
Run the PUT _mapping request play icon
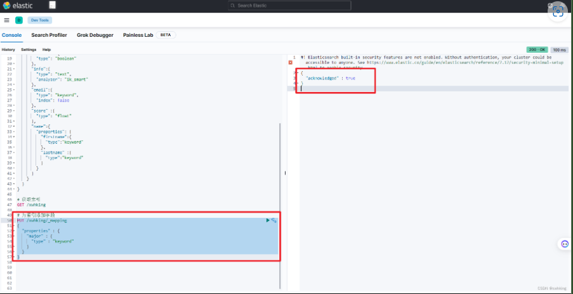pyautogui.click(x=268, y=220)
